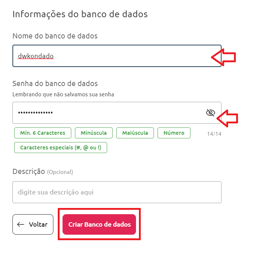The height and width of the screenshot is (253, 272).
Task: Click the Caracteres especiais requirement chip
Action: tap(61, 148)
